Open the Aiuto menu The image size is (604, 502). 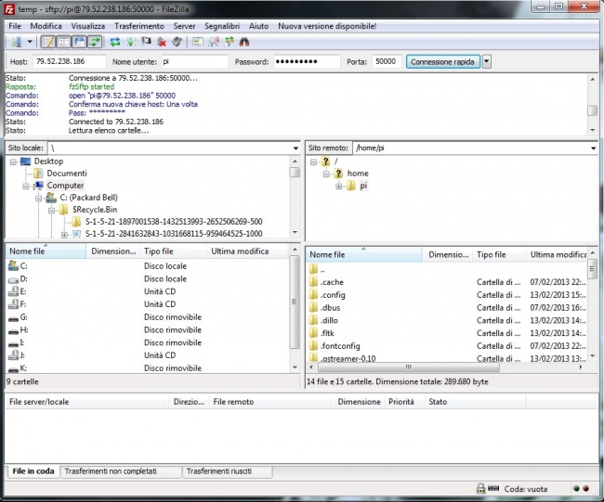tap(258, 26)
